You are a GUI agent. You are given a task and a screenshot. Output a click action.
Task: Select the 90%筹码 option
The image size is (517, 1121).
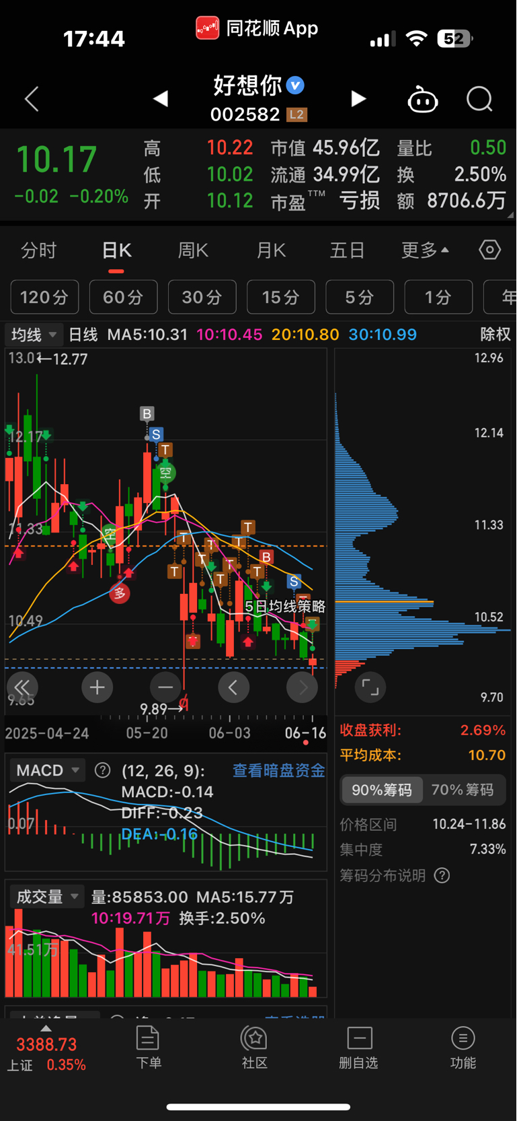[x=382, y=790]
